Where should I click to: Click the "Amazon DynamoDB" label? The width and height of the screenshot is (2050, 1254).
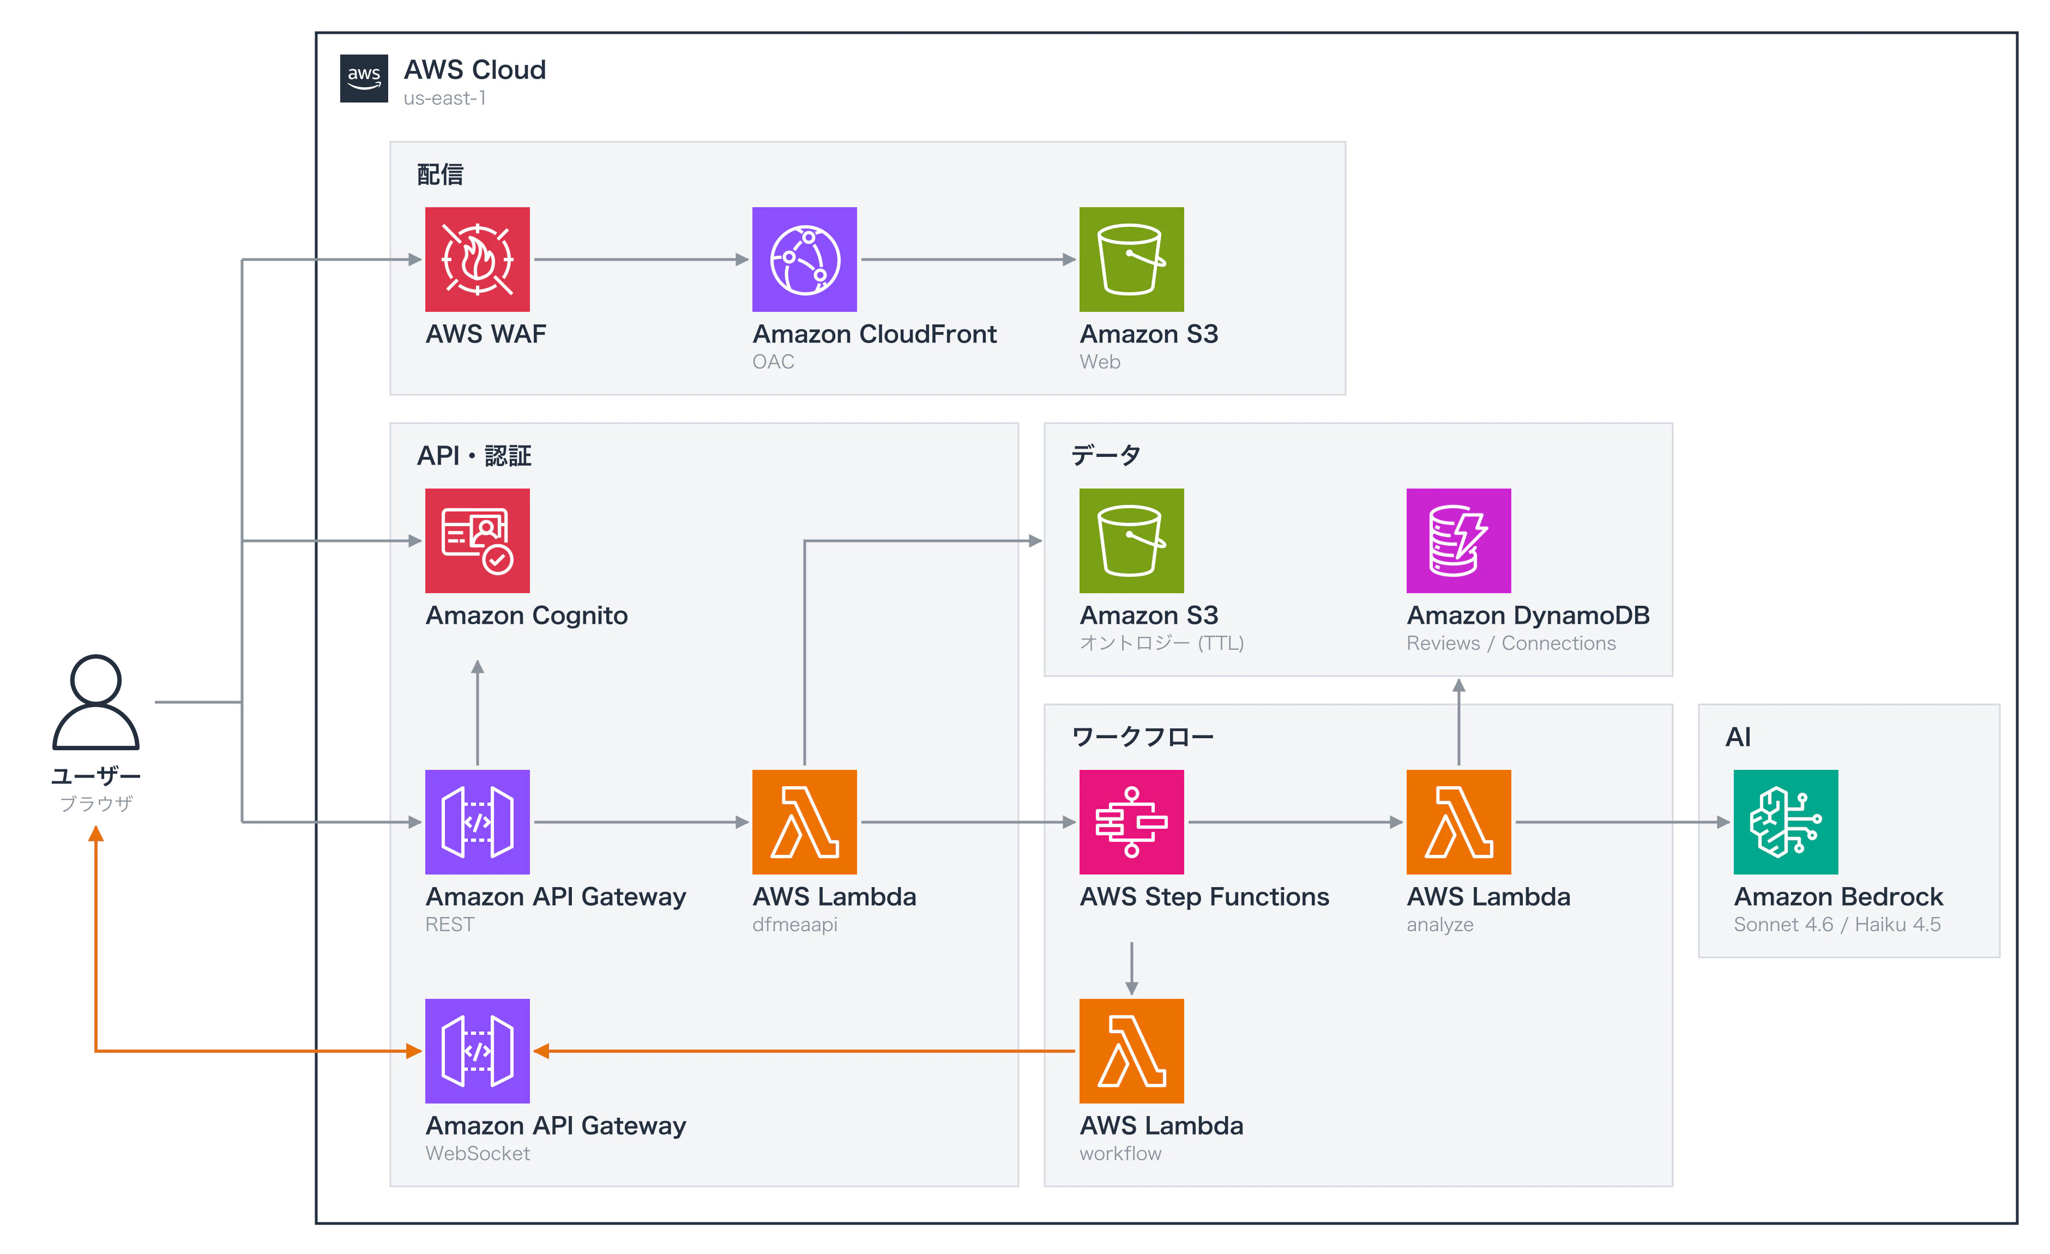tap(1528, 615)
